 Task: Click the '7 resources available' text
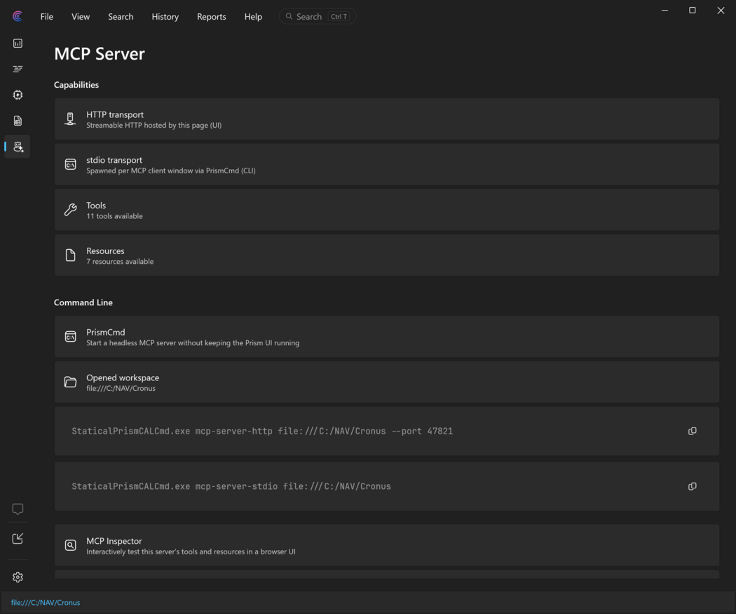(120, 262)
